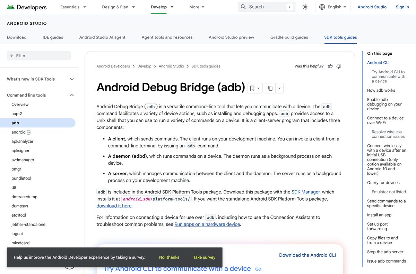This screenshot has height=274, width=416.
Task: Click the sidebar Filter field
Action: (x=39, y=56)
